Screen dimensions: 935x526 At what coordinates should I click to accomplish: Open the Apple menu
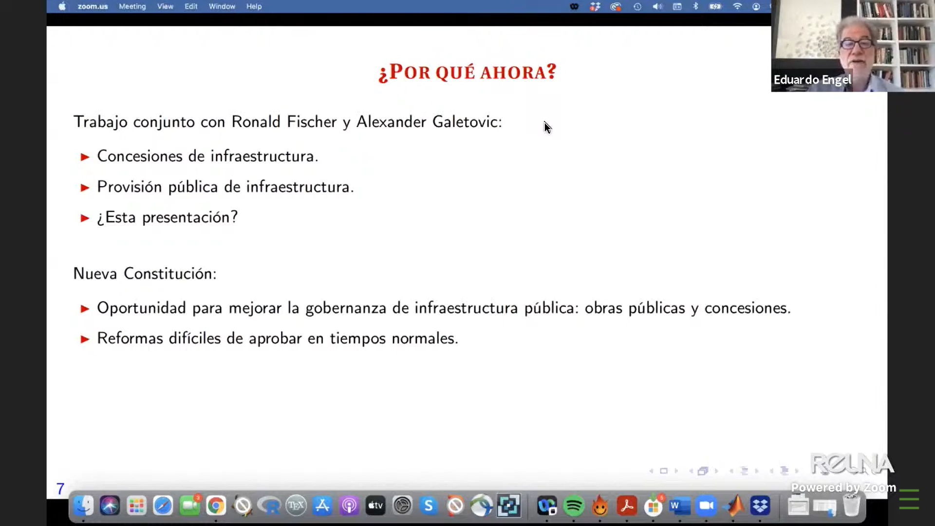click(x=62, y=6)
